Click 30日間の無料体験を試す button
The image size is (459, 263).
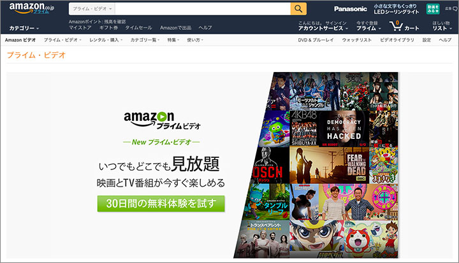pos(161,203)
